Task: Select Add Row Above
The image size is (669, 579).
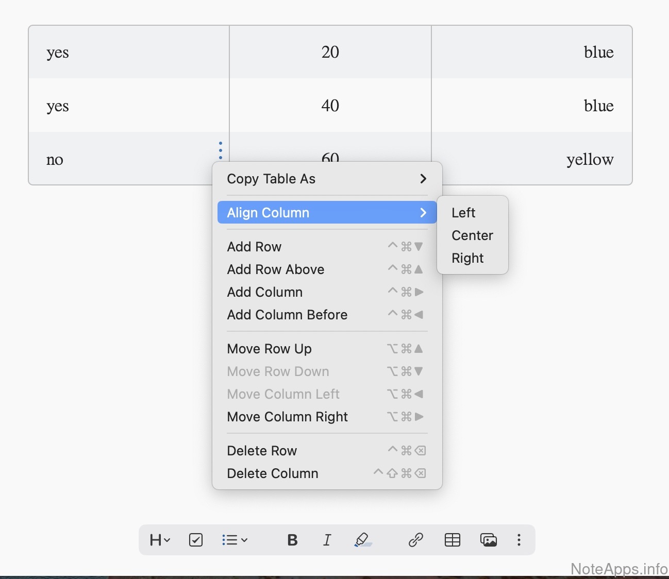Action: point(276,269)
